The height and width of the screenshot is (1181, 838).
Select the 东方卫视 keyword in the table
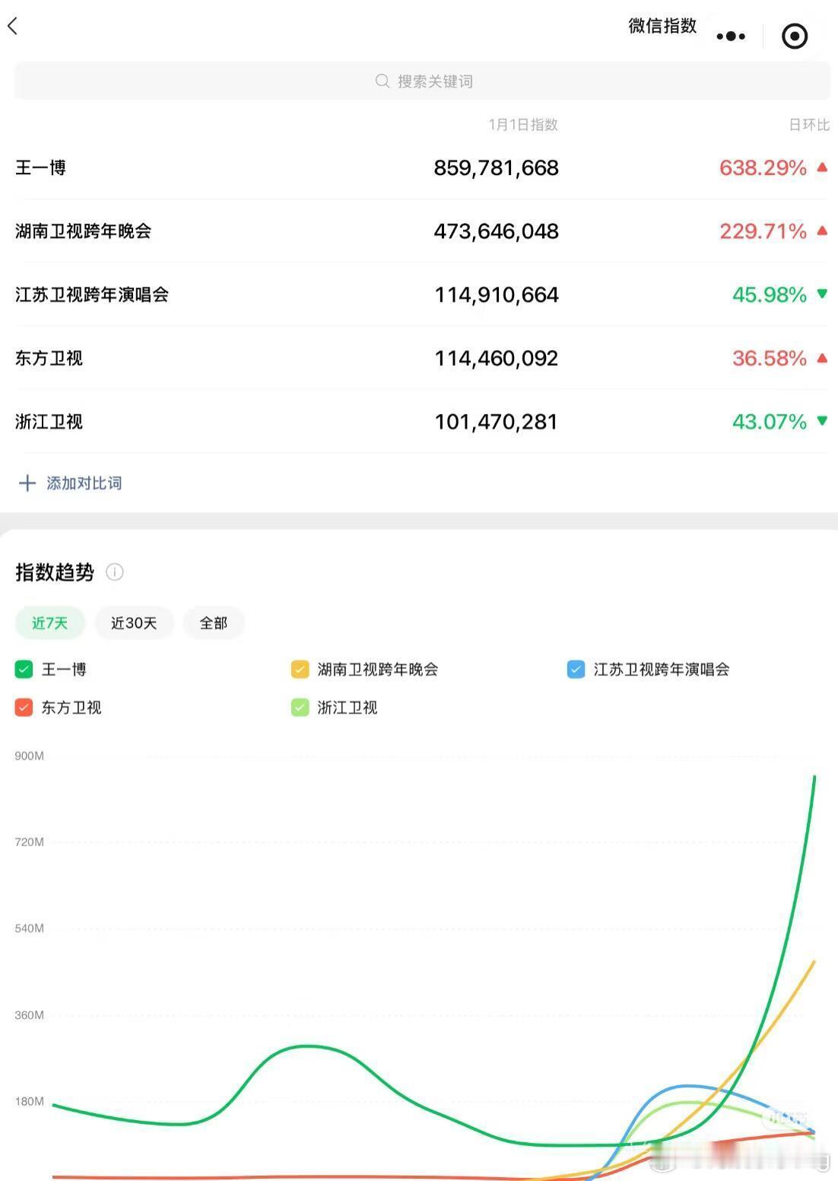tap(49, 358)
